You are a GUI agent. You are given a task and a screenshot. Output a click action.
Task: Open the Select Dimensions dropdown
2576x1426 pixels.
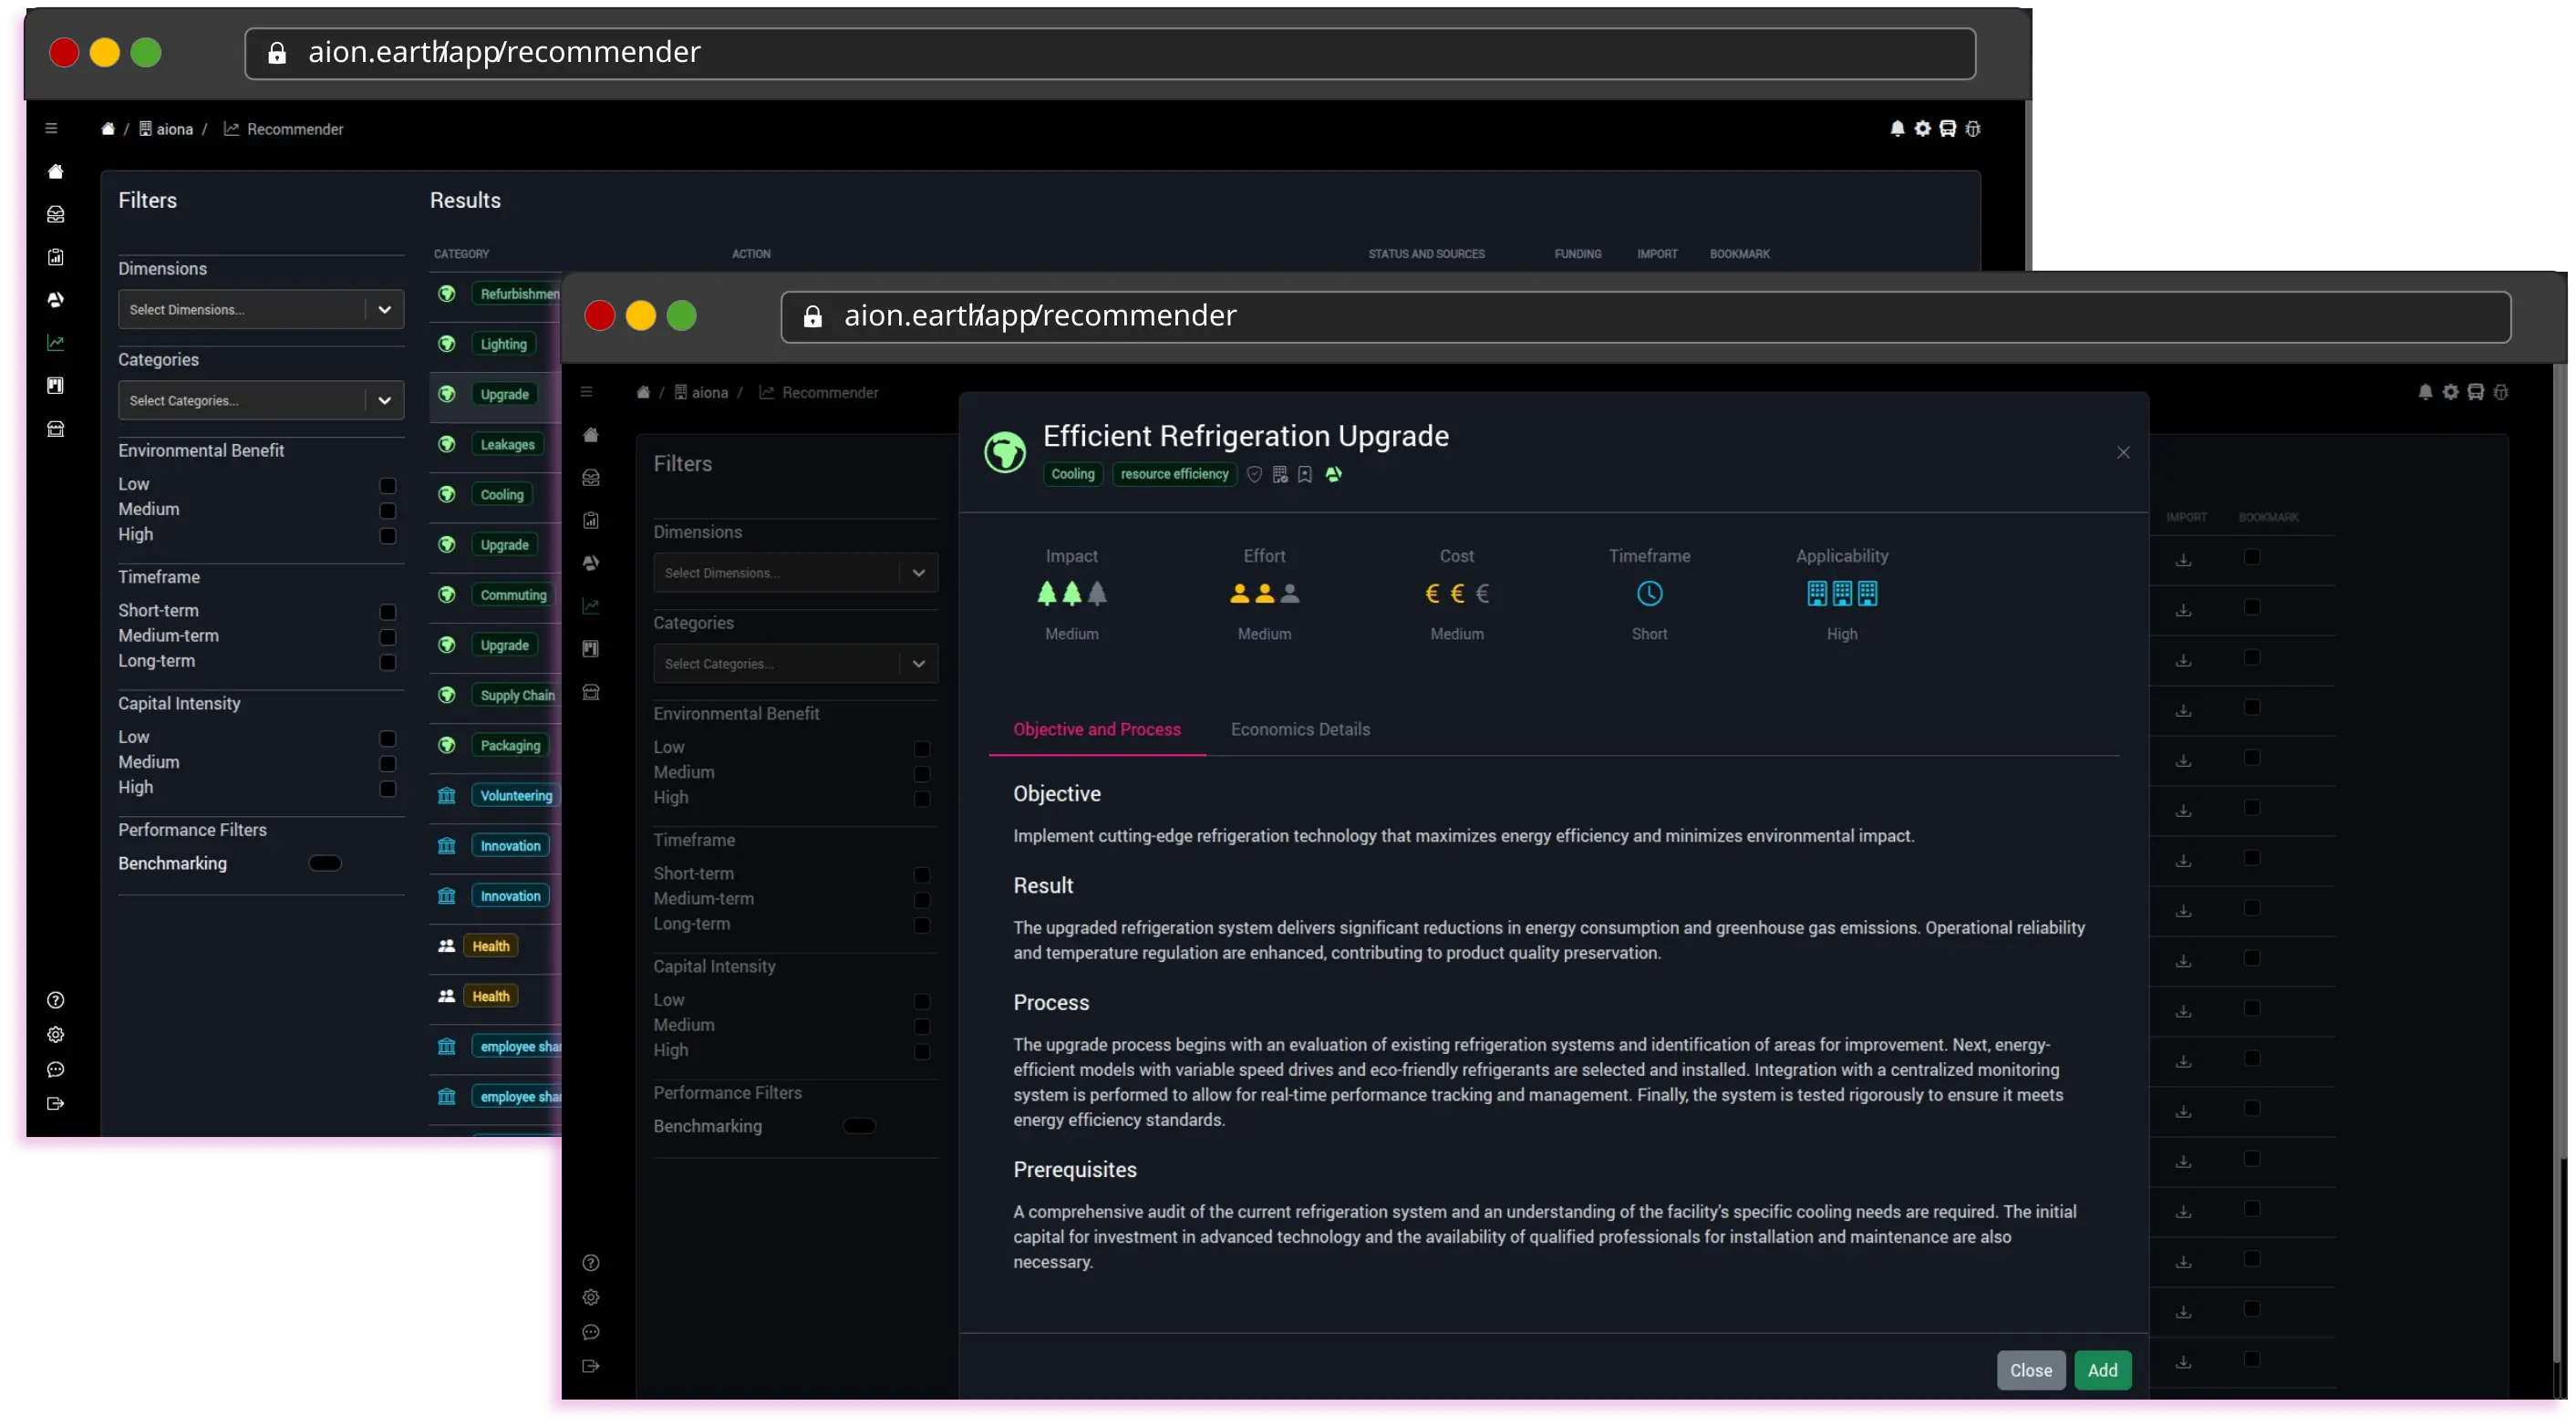(795, 572)
